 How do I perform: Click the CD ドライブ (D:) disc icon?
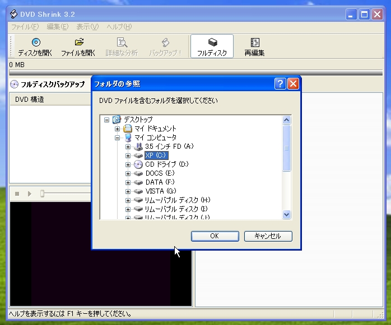138,164
